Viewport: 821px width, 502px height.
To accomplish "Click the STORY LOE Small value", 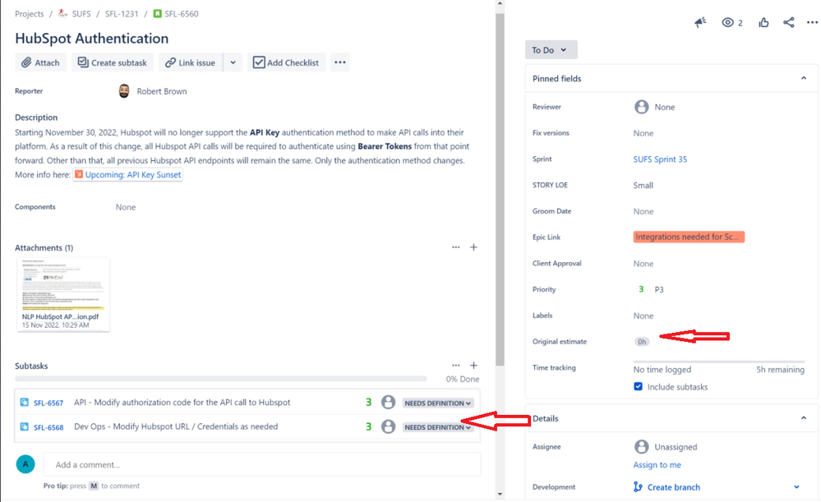I will click(643, 186).
